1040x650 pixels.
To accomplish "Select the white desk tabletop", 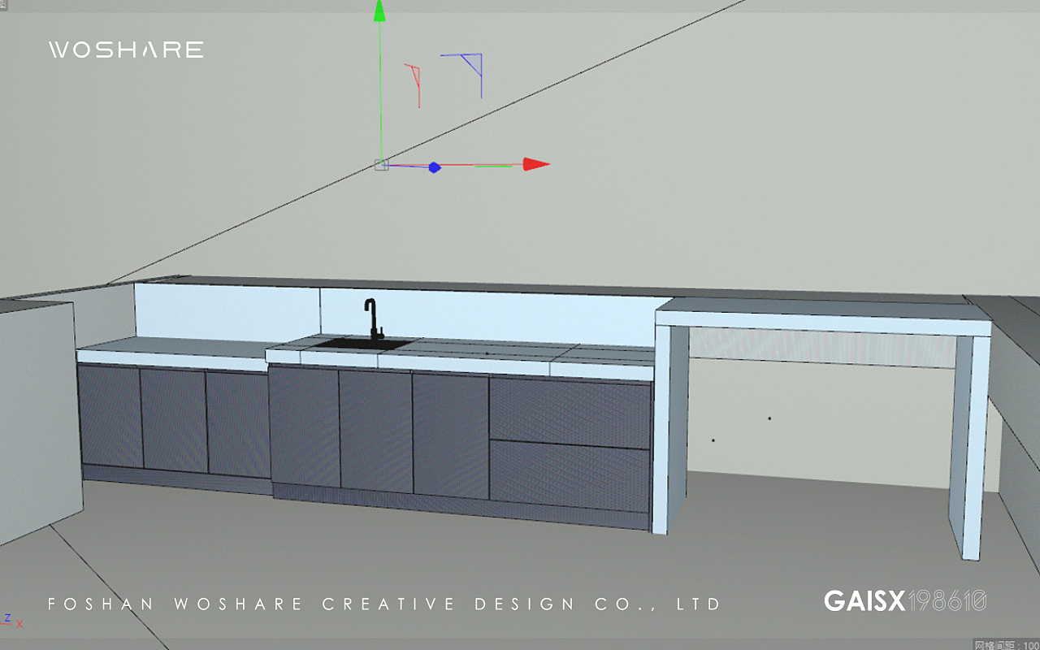I will coord(825,316).
